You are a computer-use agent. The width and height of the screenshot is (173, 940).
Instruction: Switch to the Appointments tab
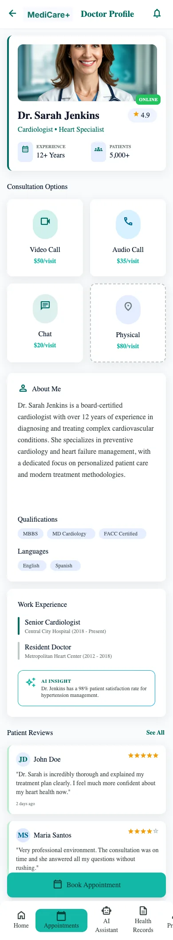pyautogui.click(x=61, y=920)
